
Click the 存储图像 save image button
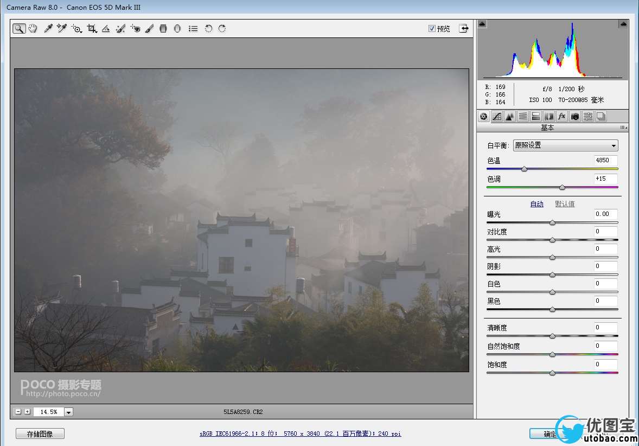click(x=40, y=434)
